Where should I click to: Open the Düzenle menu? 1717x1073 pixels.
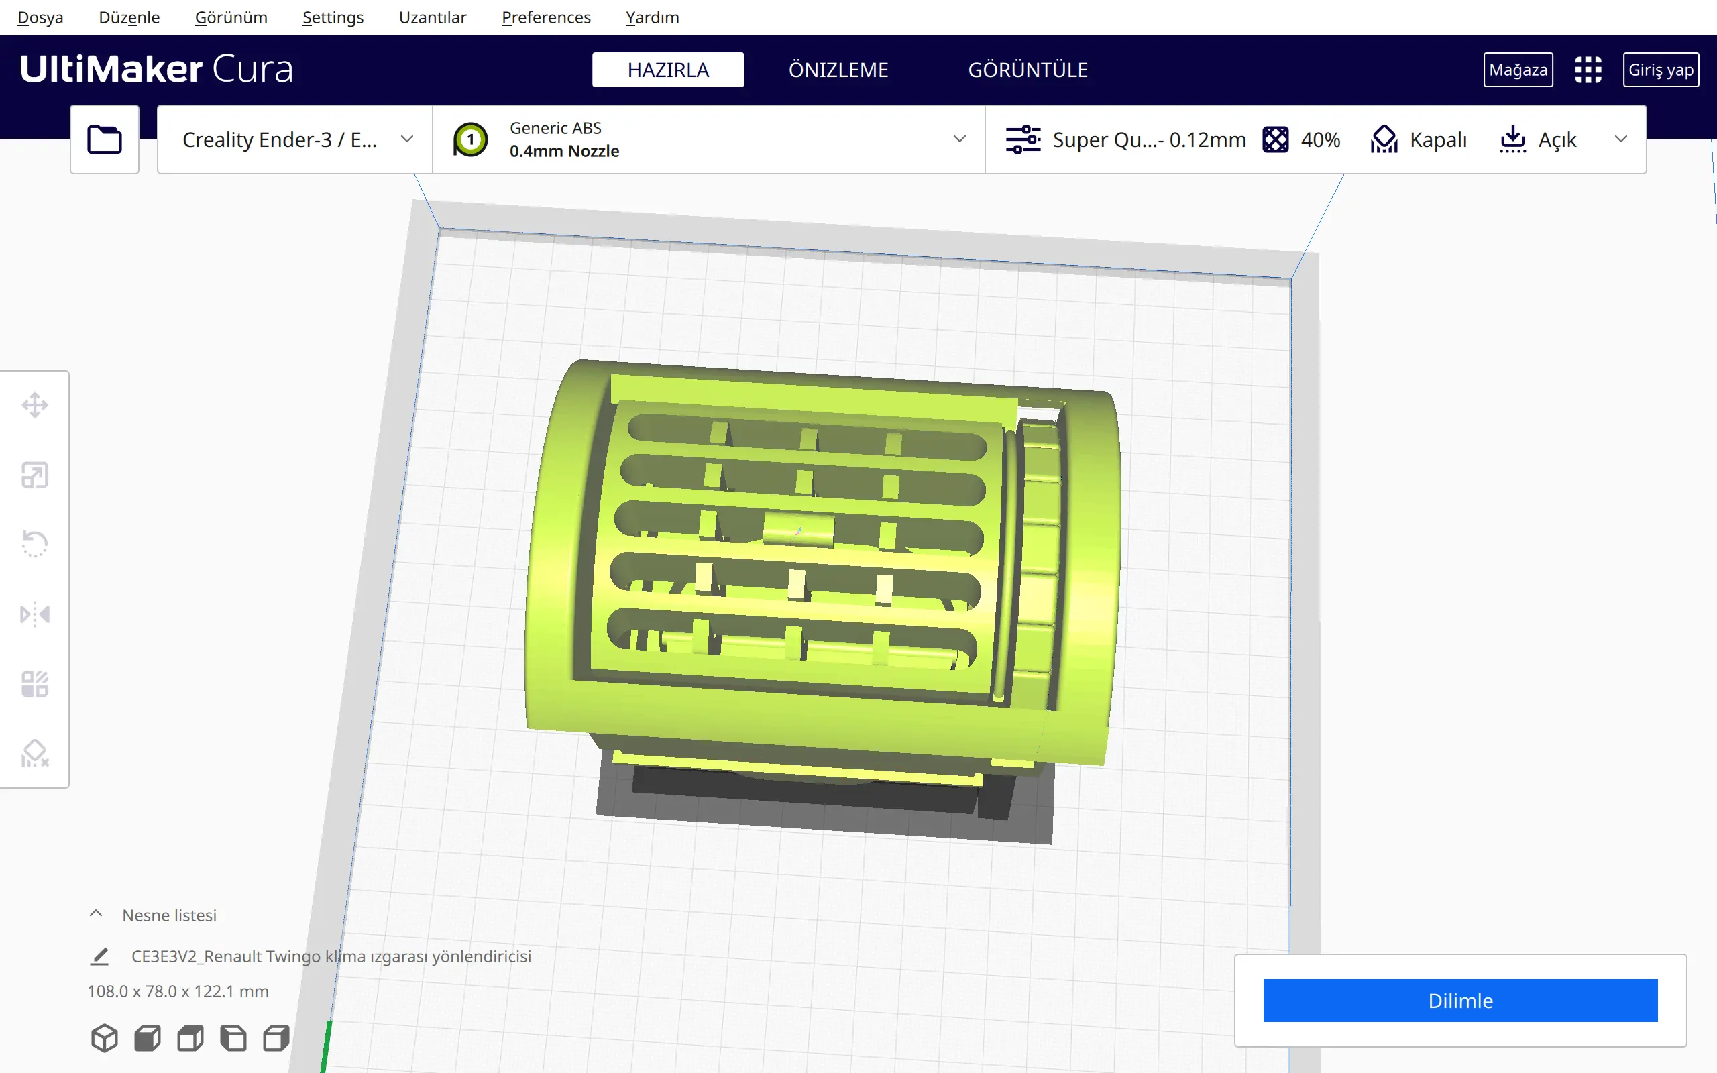(129, 17)
